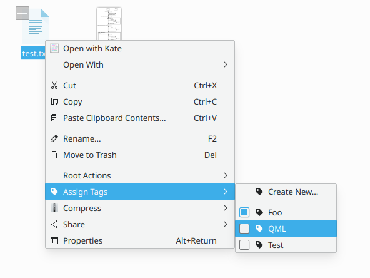Click the Share nodes icon
The height and width of the screenshot is (278, 370).
(x=54, y=224)
